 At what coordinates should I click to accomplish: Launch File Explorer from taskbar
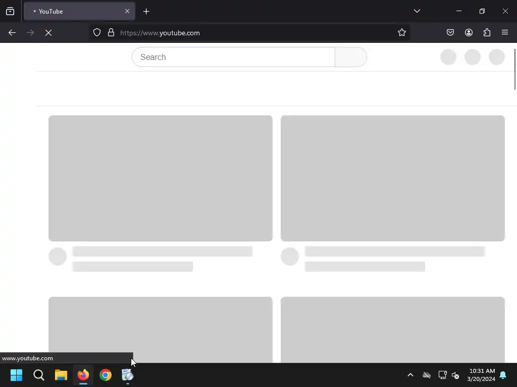[61, 375]
